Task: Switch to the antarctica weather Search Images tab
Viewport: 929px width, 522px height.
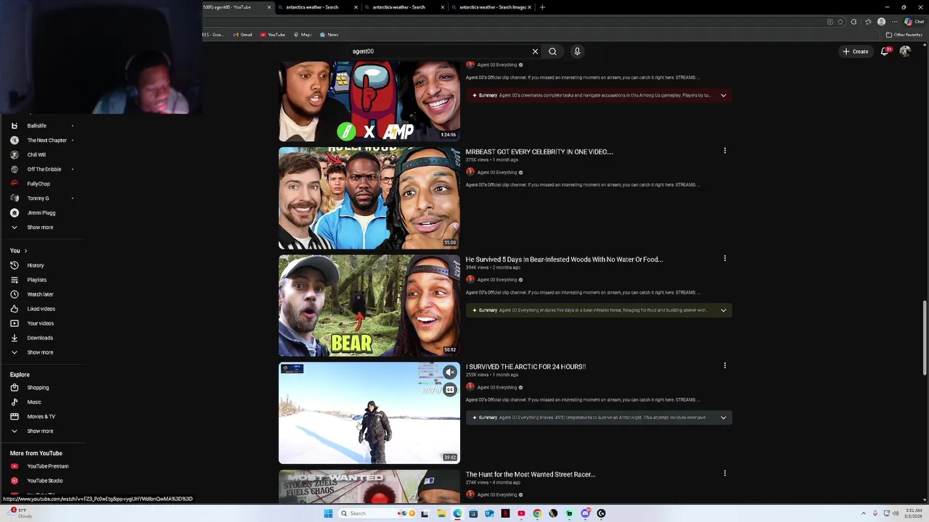Action: 492,7
